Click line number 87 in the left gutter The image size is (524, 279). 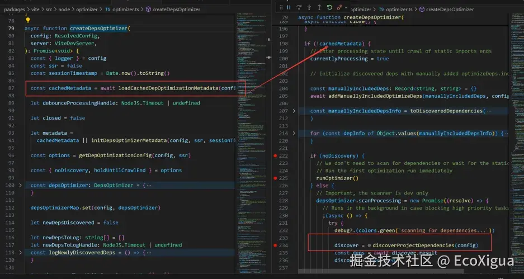[x=11, y=88]
